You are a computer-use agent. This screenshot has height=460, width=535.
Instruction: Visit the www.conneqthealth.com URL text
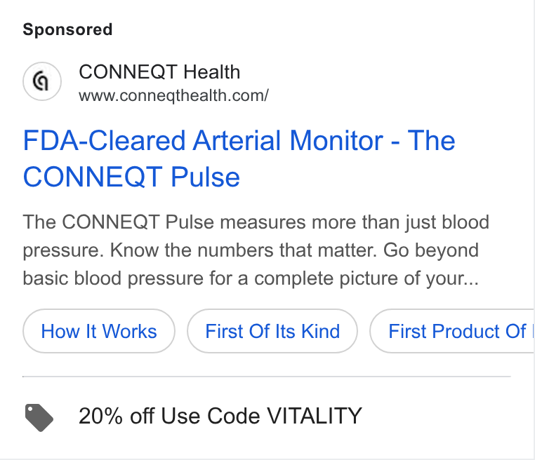coord(173,95)
